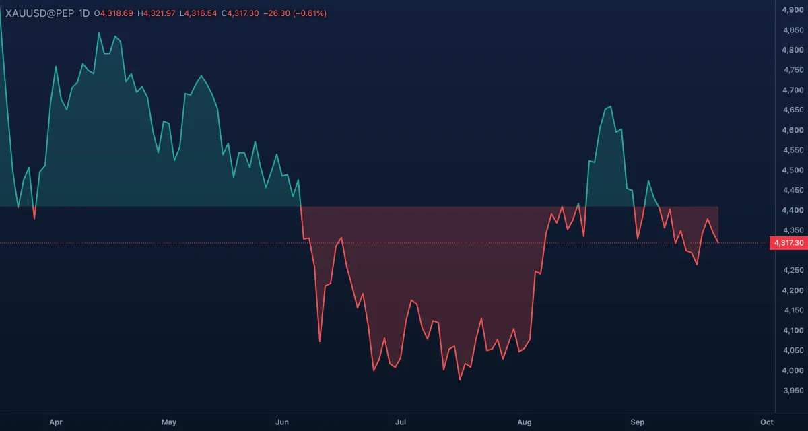Viewport: 808px width, 431px height.
Task: Click the 4,000 price axis label
Action: (x=793, y=370)
